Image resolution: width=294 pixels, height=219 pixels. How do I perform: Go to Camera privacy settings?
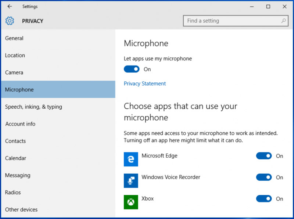(14, 73)
